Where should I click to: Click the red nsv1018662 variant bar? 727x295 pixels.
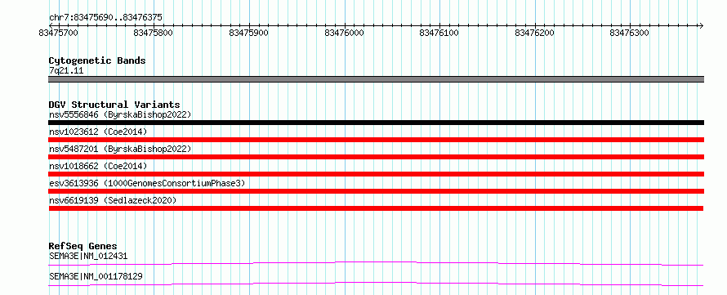pos(376,174)
